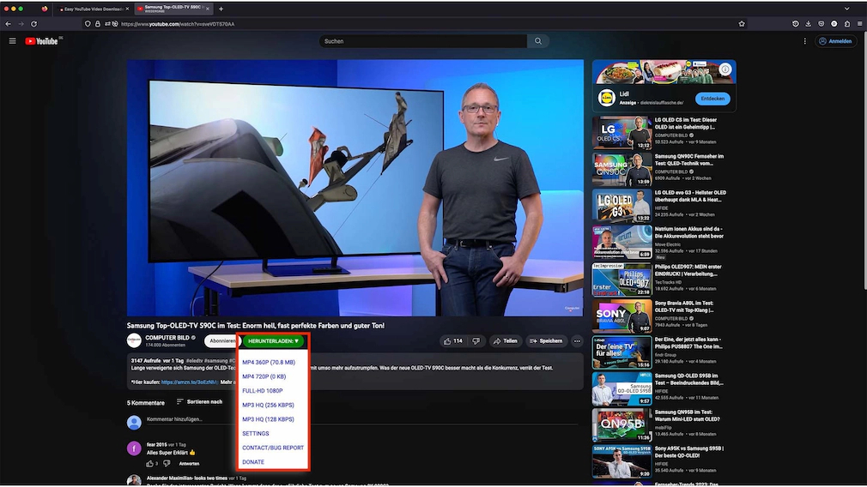Click in the Suchen search field
Viewport: 867px width, 487px height.
click(x=423, y=41)
